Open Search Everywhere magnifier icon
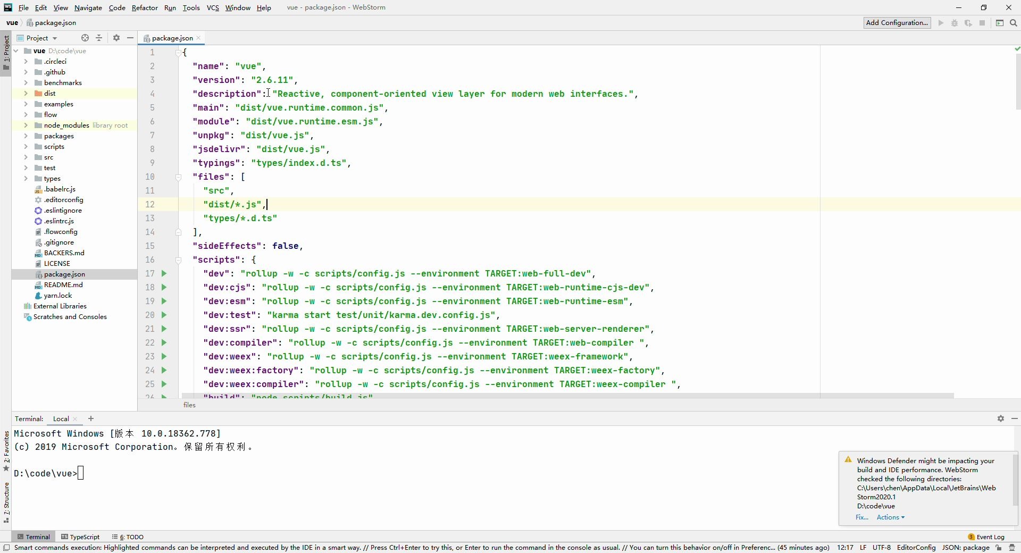This screenshot has height=553, width=1021. tap(1014, 23)
